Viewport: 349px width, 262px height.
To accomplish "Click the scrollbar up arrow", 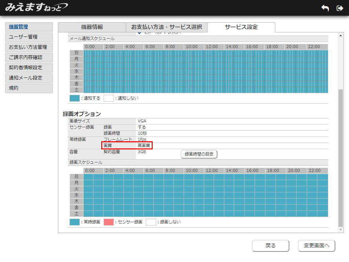I will click(x=340, y=35).
